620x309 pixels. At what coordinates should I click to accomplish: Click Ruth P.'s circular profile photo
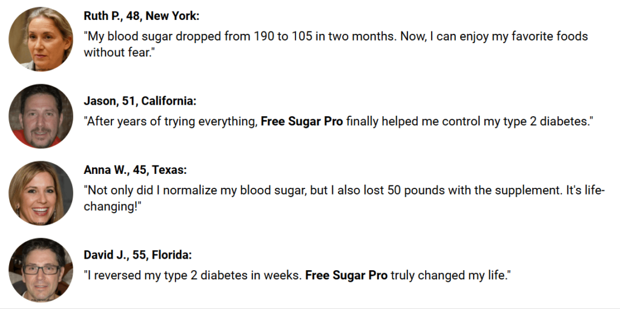(x=41, y=39)
